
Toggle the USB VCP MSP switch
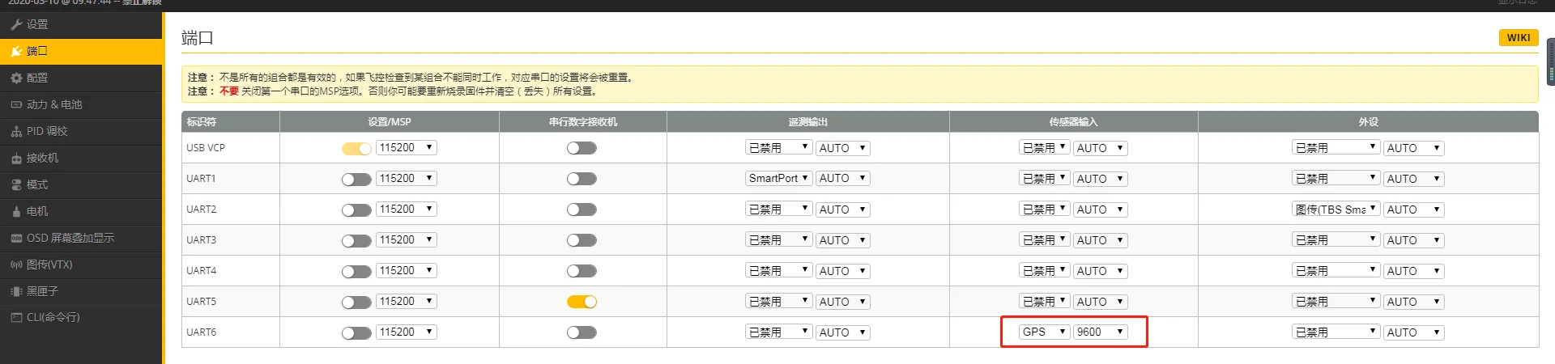356,149
